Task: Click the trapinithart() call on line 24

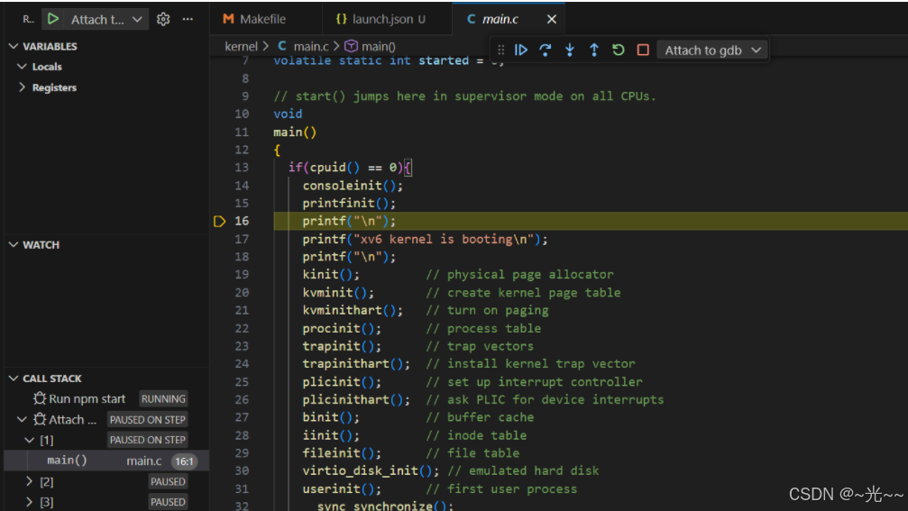Action: [x=356, y=364]
